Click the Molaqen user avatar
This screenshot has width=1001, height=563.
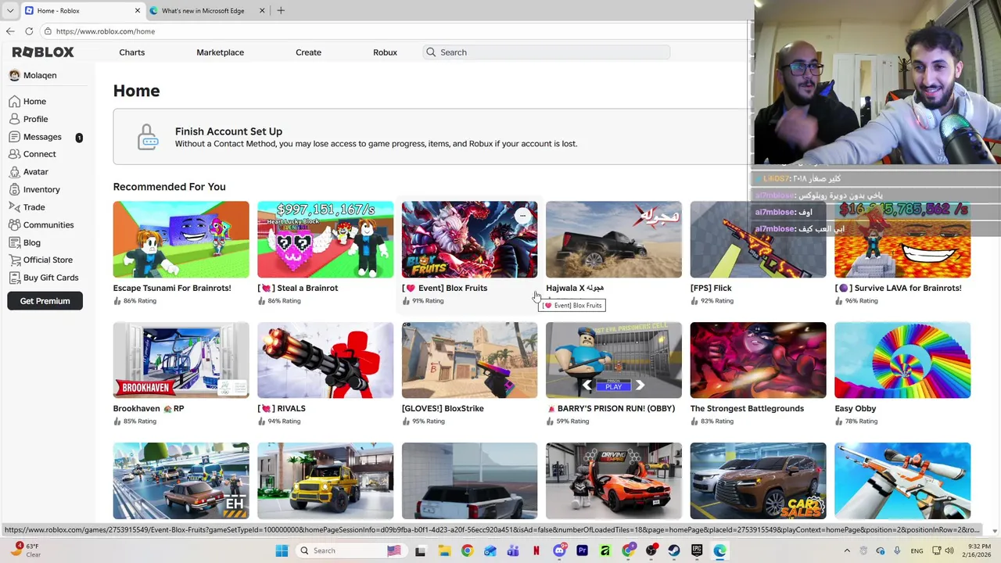tap(15, 75)
